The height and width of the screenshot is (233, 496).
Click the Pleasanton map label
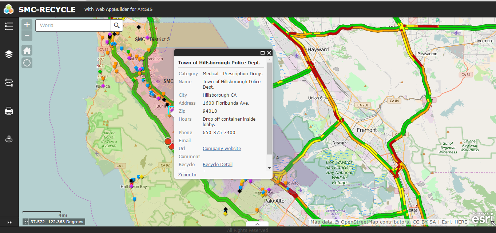427,53
